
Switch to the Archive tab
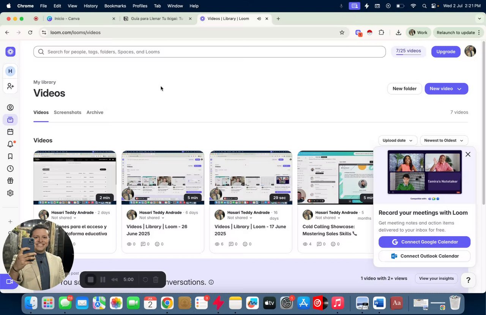coord(95,112)
